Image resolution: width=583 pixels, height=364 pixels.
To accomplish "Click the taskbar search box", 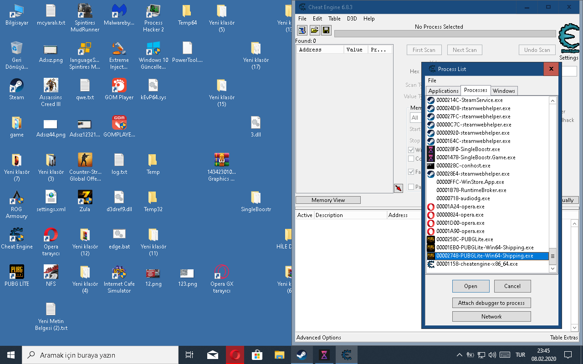I will [100, 355].
